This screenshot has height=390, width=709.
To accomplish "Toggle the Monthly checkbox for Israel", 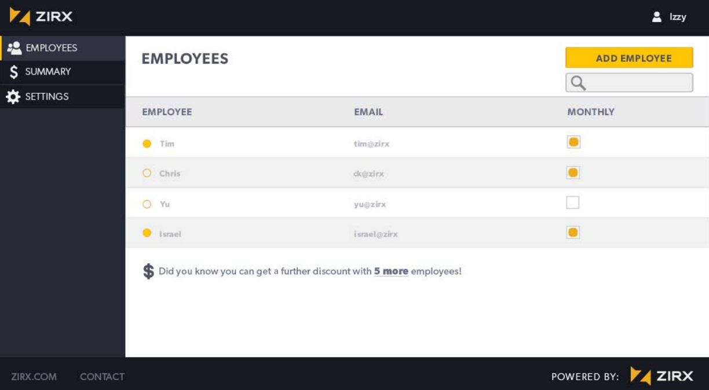I will pos(573,233).
